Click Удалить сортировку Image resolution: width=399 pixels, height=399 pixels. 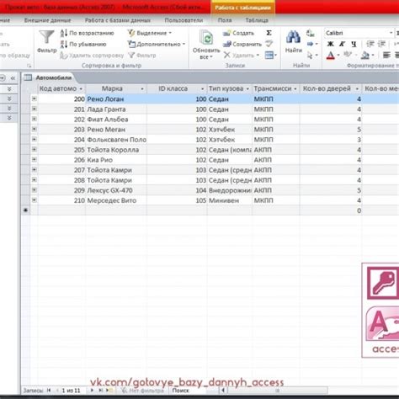[x=92, y=56]
